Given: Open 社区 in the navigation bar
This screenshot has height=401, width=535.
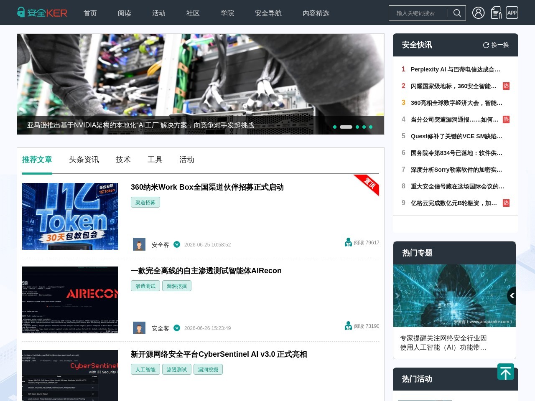Looking at the screenshot, I should (193, 13).
